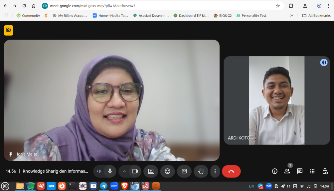Open the emoji reactions button

pyautogui.click(x=167, y=171)
